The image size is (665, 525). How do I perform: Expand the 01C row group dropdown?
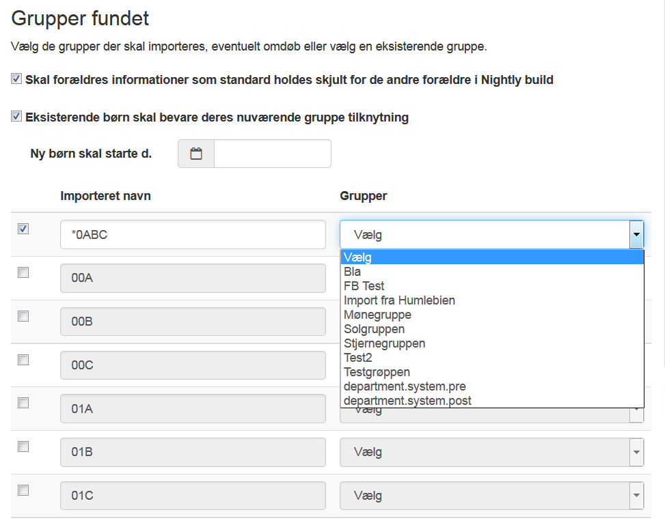492,496
